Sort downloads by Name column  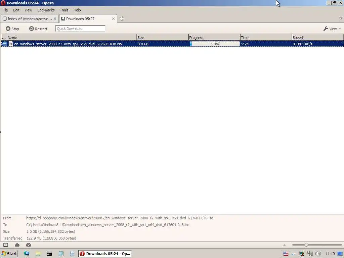pyautogui.click(x=72, y=38)
